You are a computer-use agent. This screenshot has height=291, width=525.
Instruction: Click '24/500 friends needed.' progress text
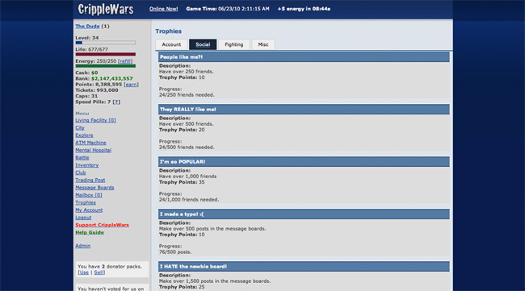pos(187,148)
